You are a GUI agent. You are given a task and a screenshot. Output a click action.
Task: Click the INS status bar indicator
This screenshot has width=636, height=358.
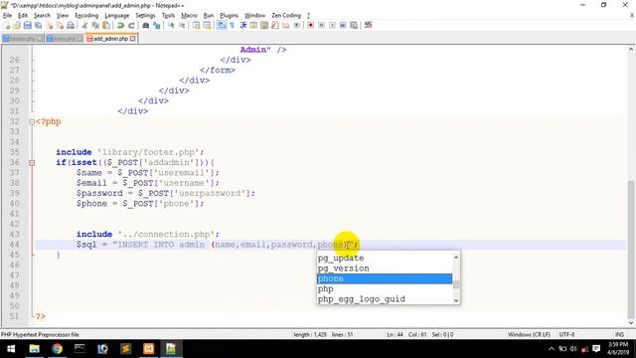(x=619, y=334)
